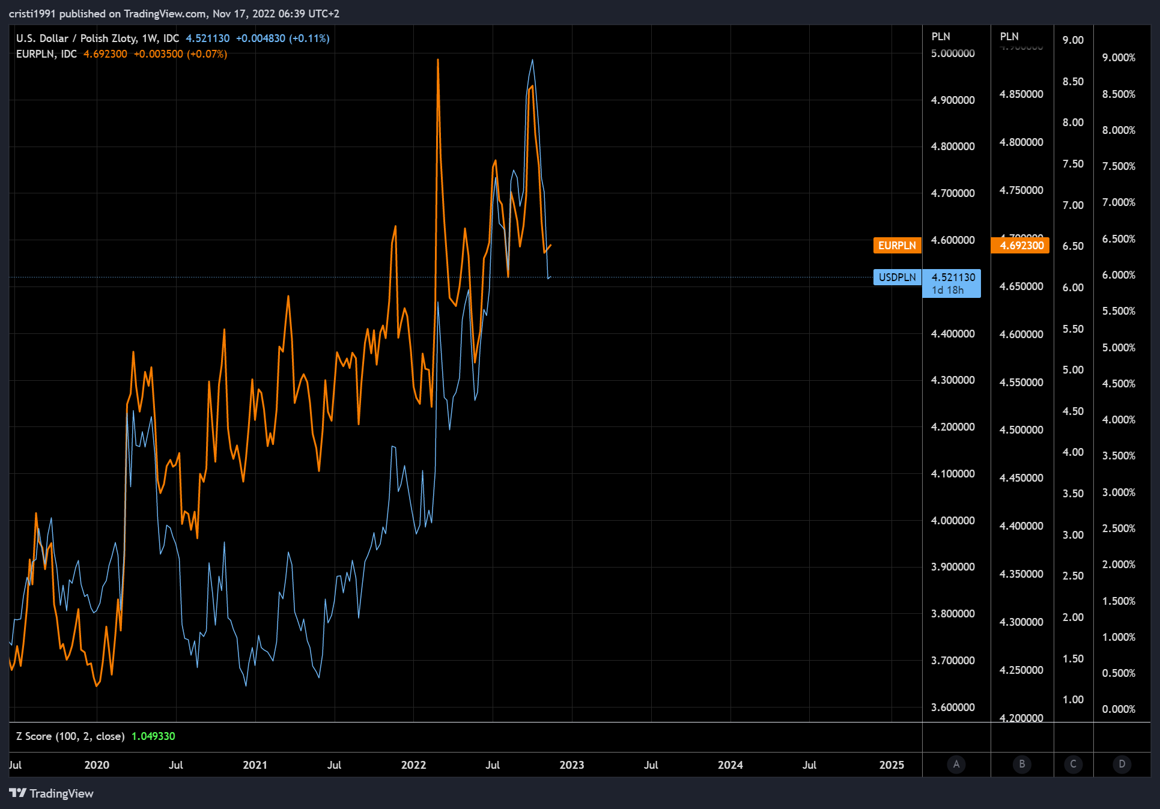Select price scale button D
The height and width of the screenshot is (809, 1160).
tap(1122, 765)
